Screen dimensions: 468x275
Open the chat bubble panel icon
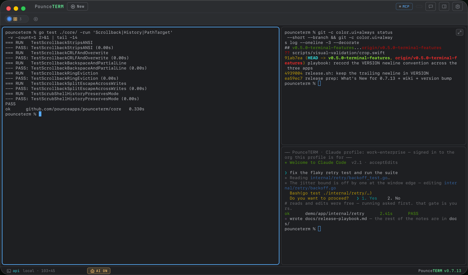[431, 6]
